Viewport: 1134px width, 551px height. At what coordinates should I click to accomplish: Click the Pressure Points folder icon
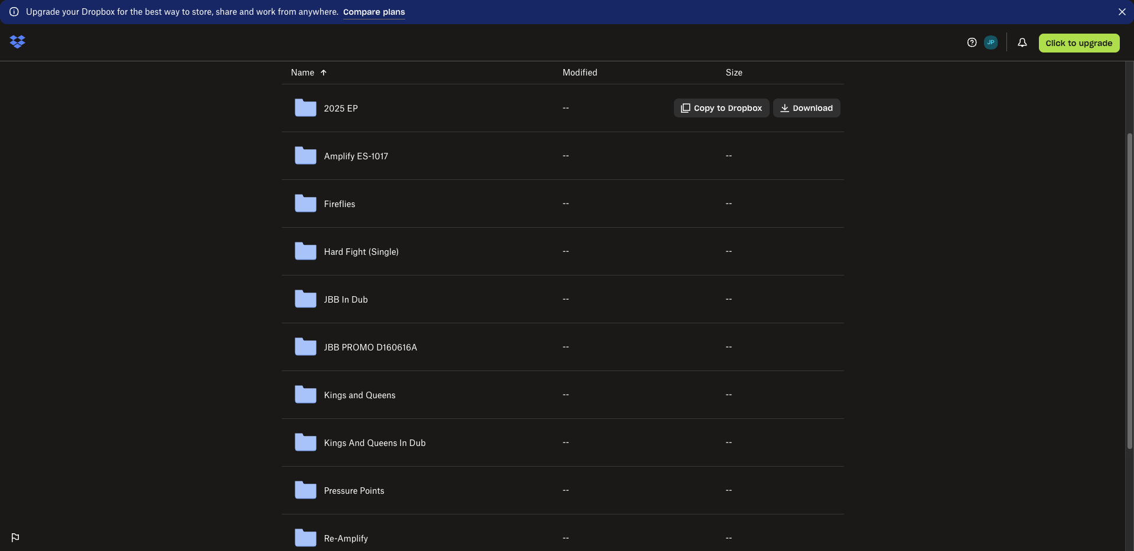pyautogui.click(x=305, y=490)
